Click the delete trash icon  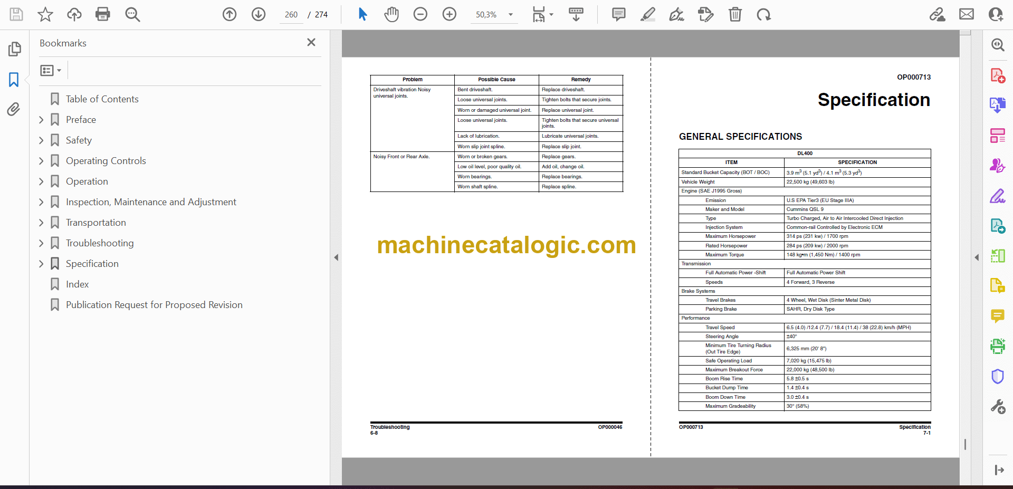pyautogui.click(x=735, y=14)
